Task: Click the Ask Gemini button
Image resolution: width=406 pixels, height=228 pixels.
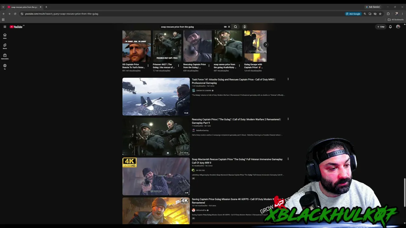Action: coord(373,7)
